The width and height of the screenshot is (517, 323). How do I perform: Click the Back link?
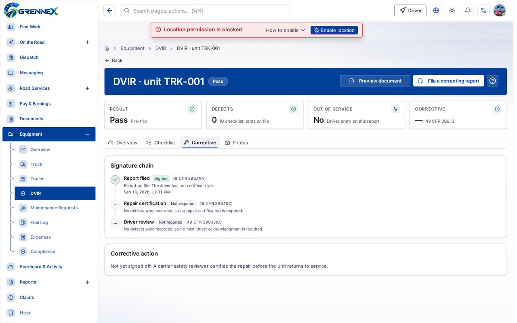[113, 61]
